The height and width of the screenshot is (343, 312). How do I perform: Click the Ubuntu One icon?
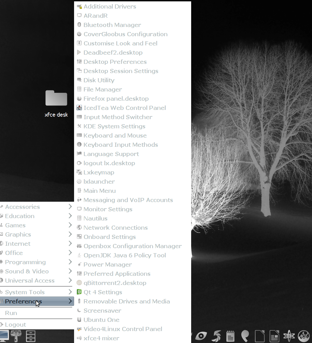pyautogui.click(x=79, y=319)
